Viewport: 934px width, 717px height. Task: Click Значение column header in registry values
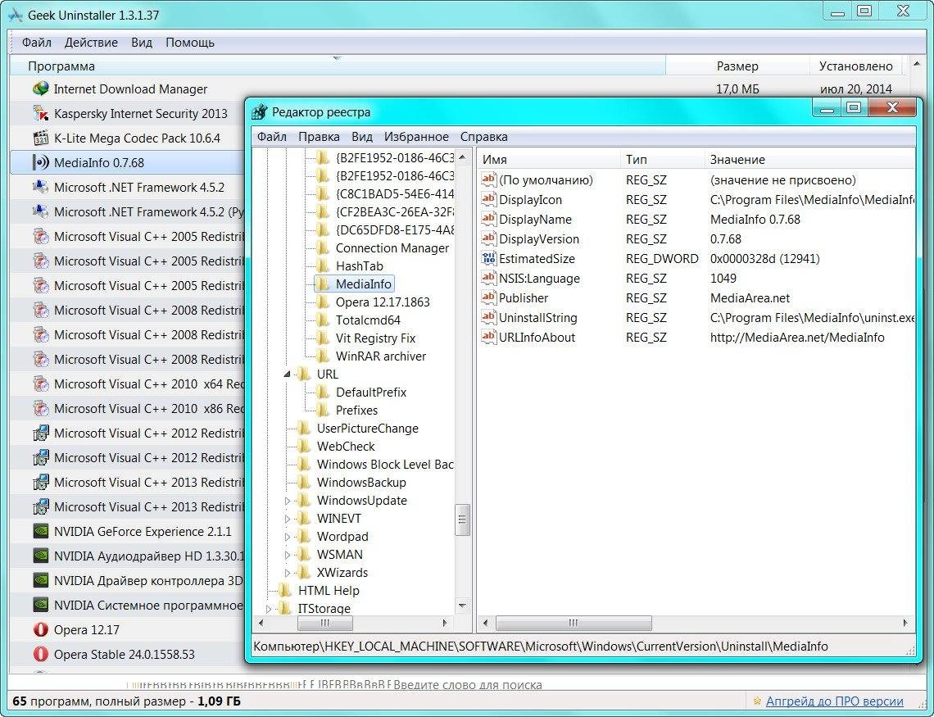(x=810, y=159)
